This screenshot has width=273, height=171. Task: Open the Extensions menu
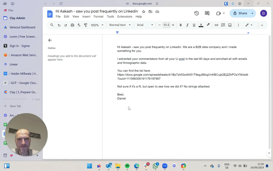pyautogui.click(x=125, y=17)
